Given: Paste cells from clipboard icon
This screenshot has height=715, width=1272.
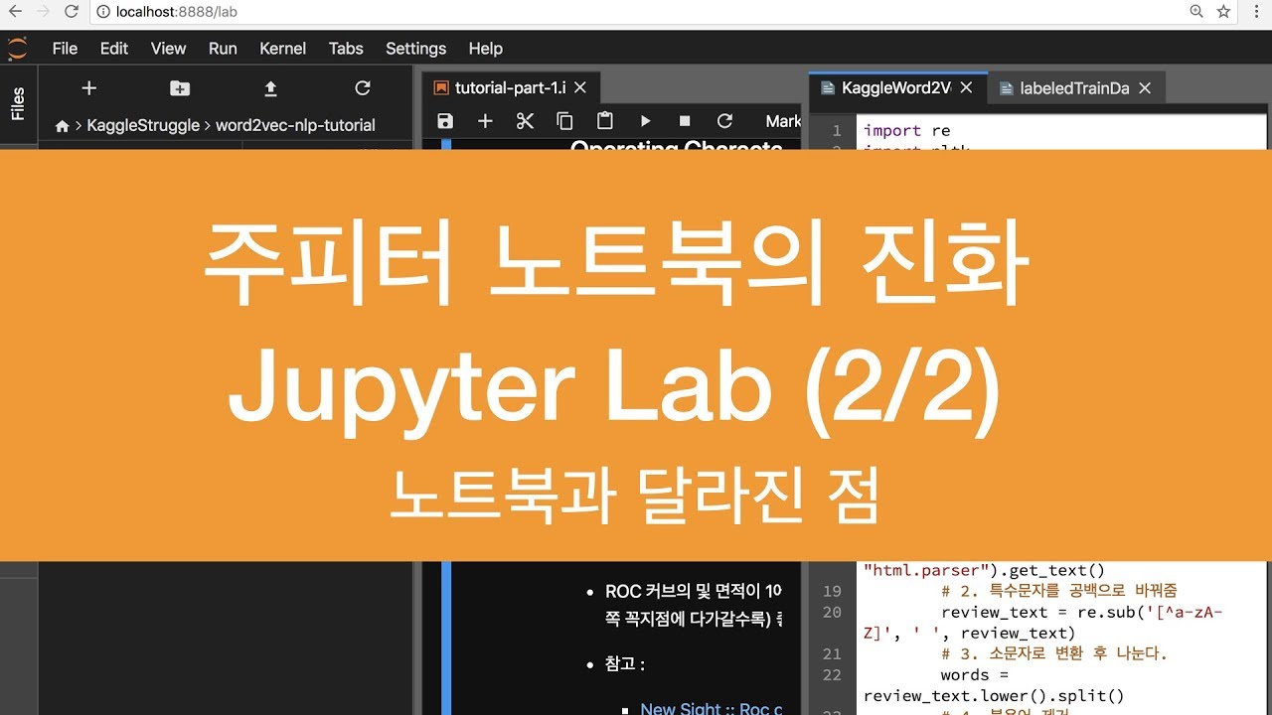Looking at the screenshot, I should click(x=604, y=121).
